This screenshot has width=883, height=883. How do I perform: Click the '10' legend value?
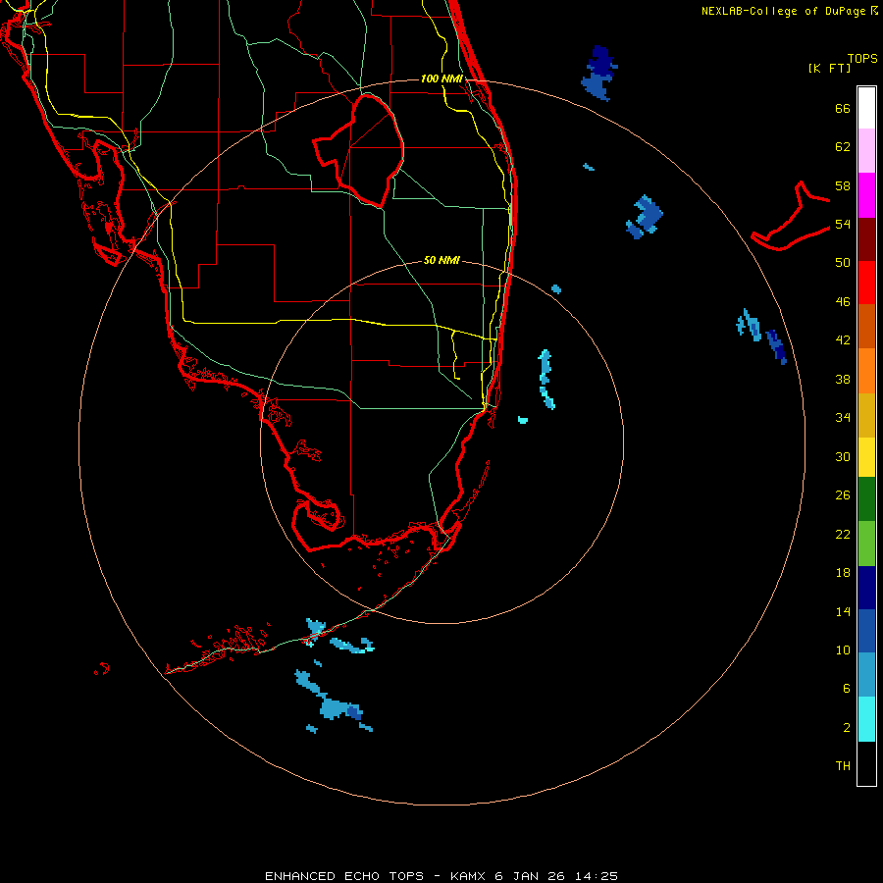[x=843, y=649]
